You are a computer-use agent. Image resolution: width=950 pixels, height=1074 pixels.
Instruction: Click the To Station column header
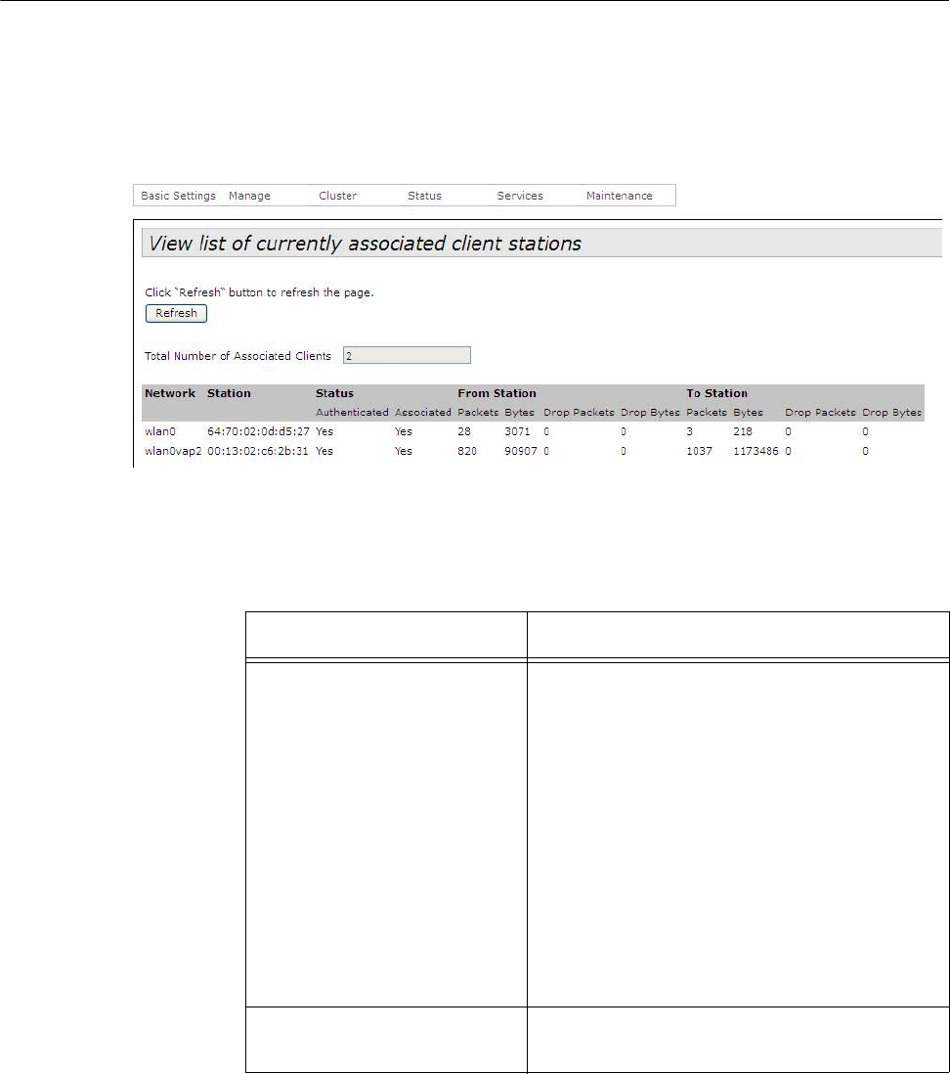[x=716, y=393]
